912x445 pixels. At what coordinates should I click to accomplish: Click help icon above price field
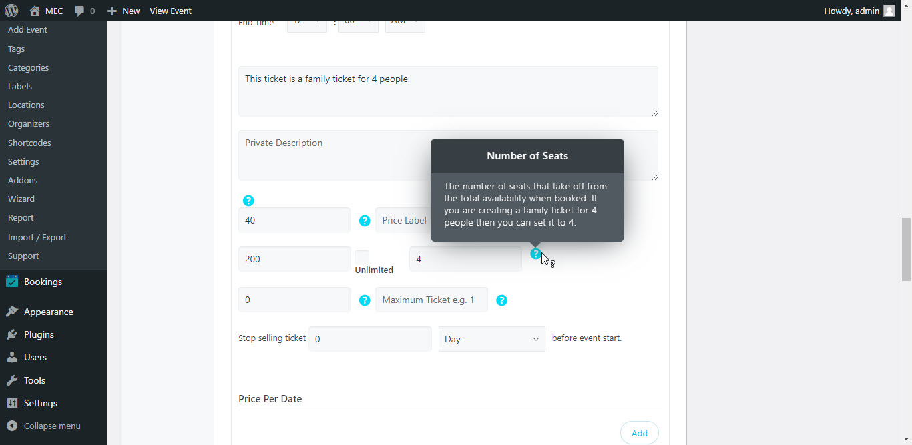pyautogui.click(x=248, y=201)
